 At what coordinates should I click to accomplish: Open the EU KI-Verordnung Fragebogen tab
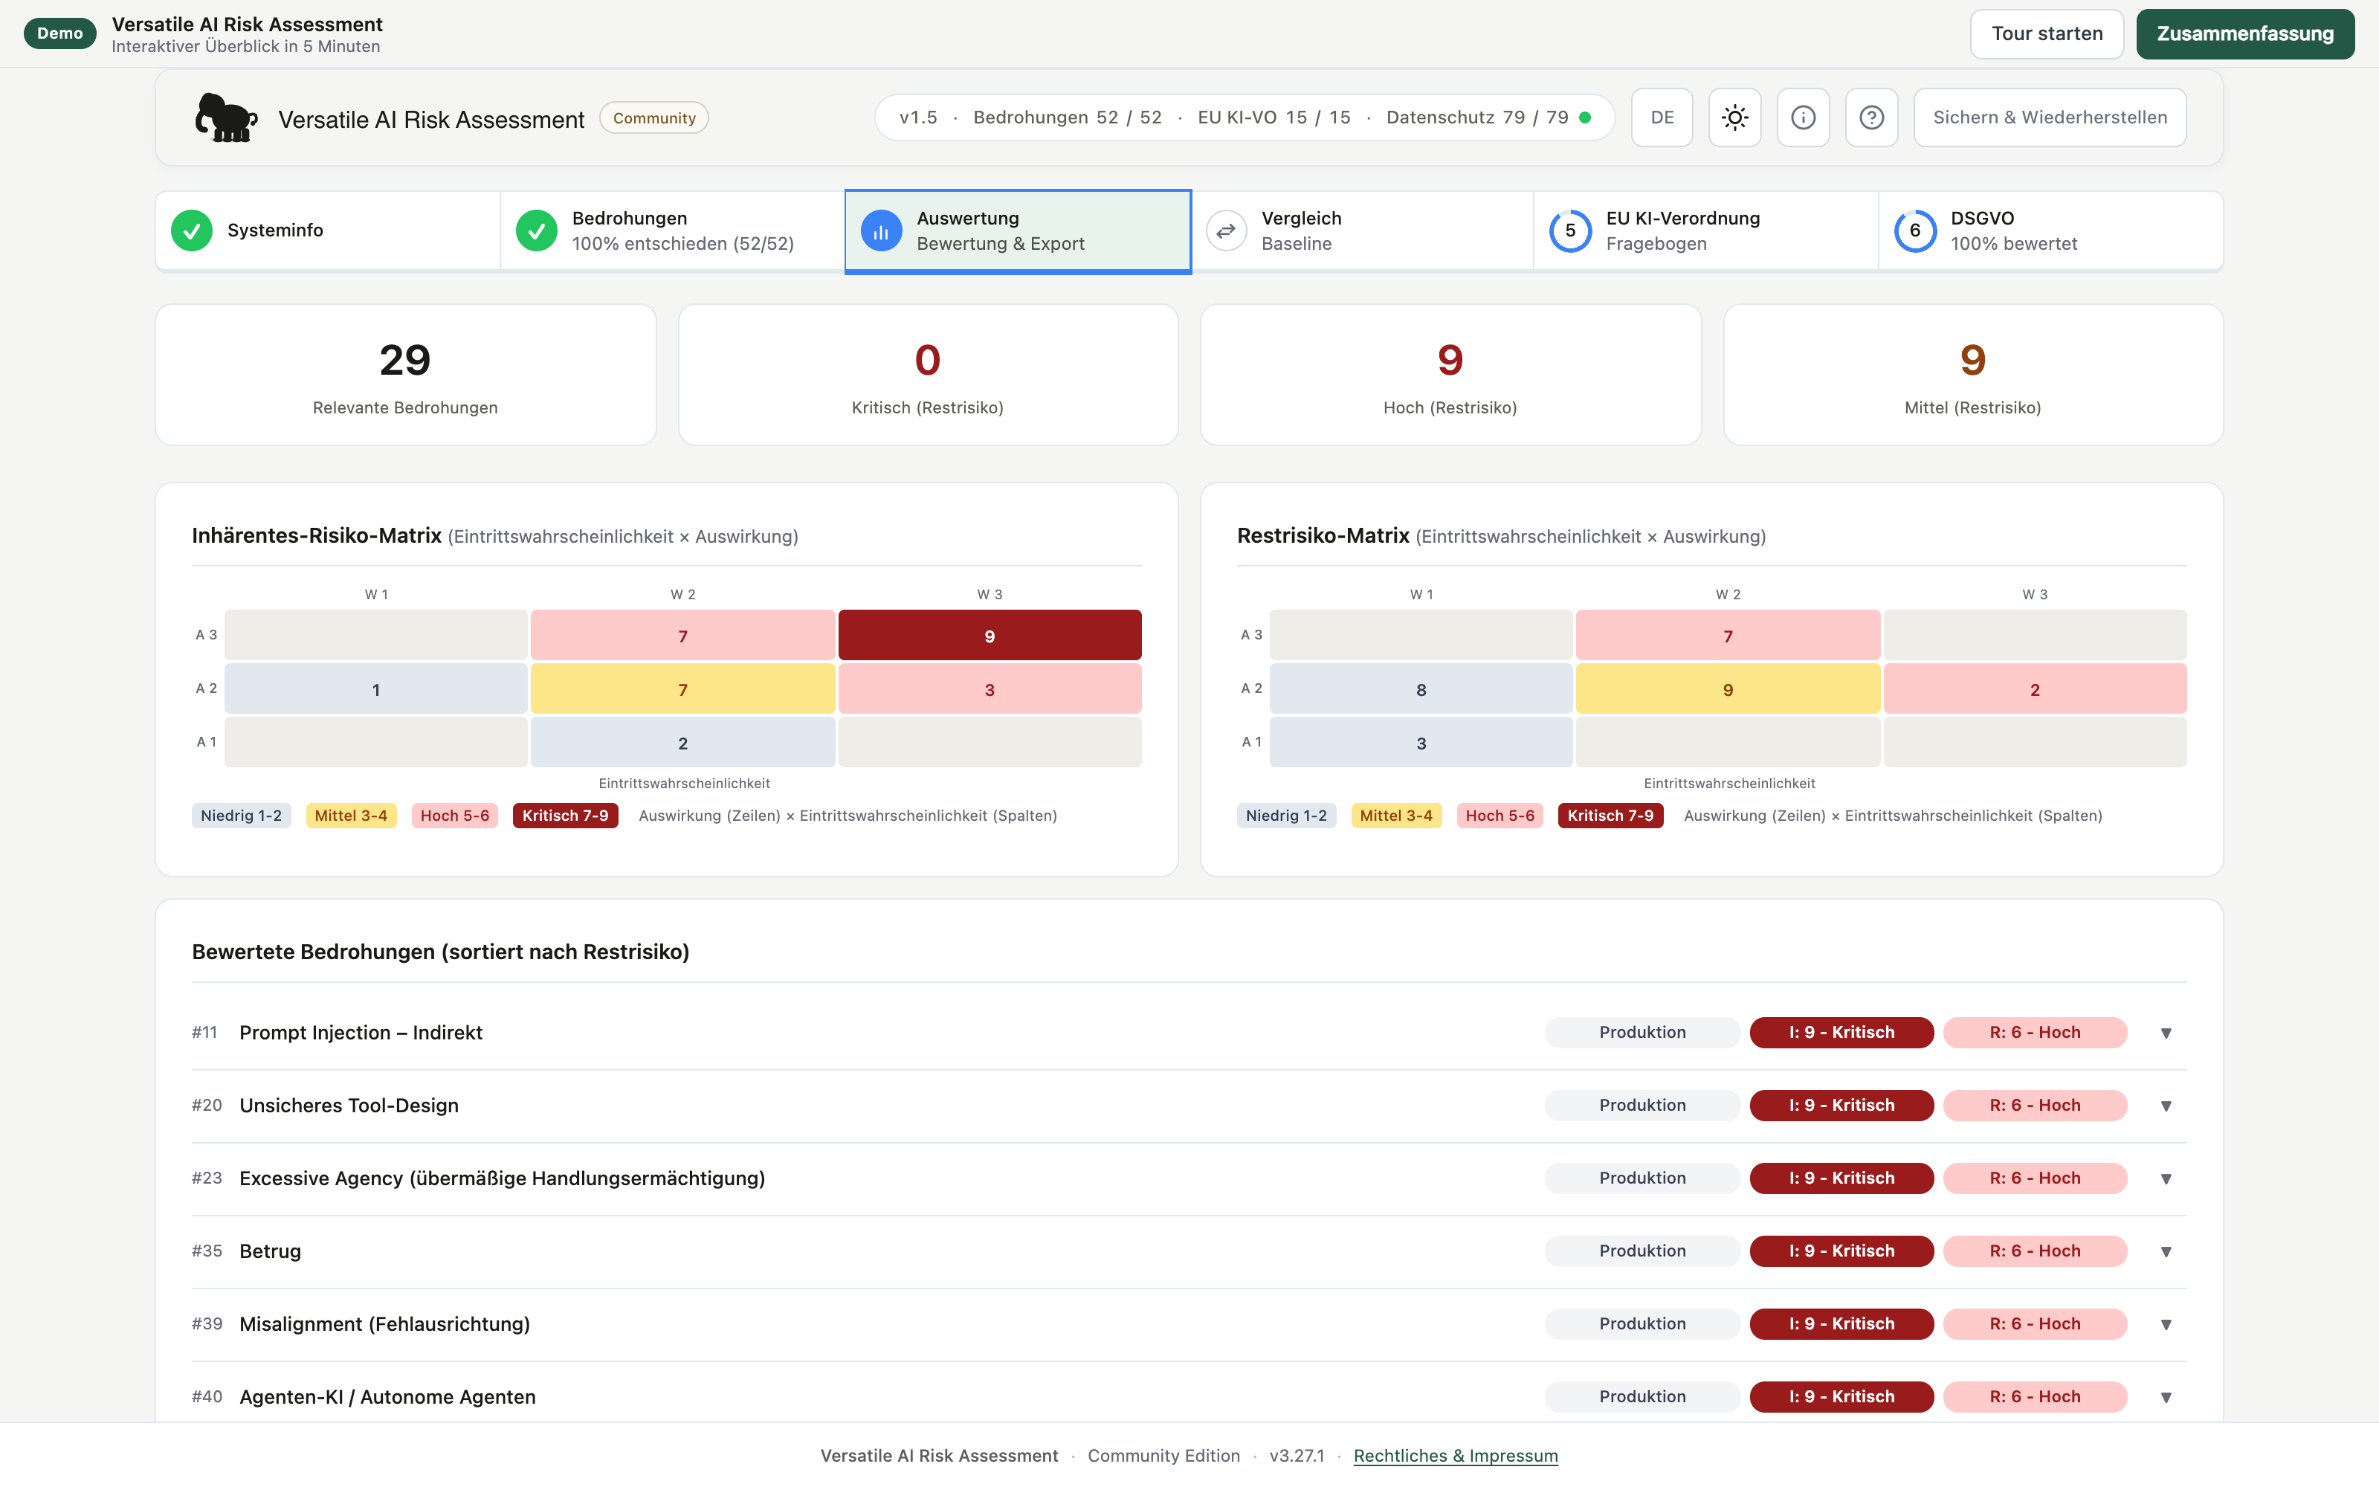[x=1707, y=231]
